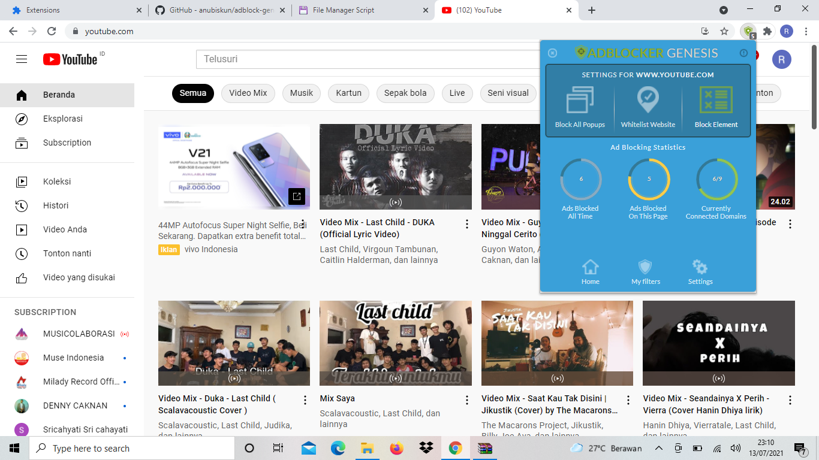Select the Seni visual filter chip
This screenshot has height=460, width=819.
(x=508, y=93)
